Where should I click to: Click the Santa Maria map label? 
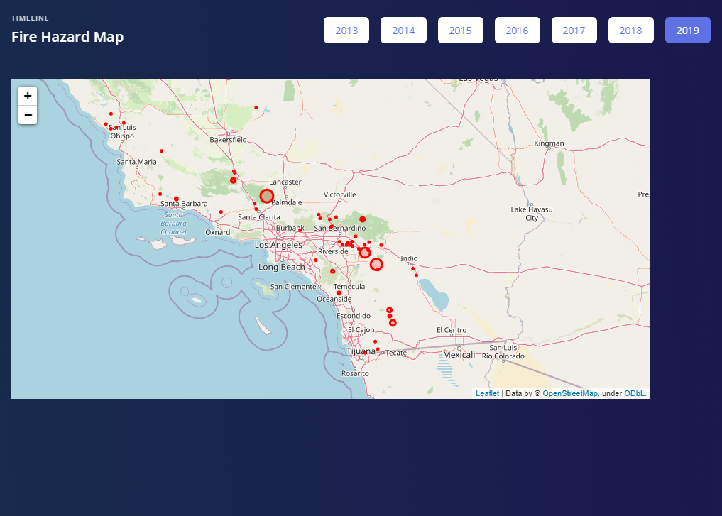(x=136, y=162)
